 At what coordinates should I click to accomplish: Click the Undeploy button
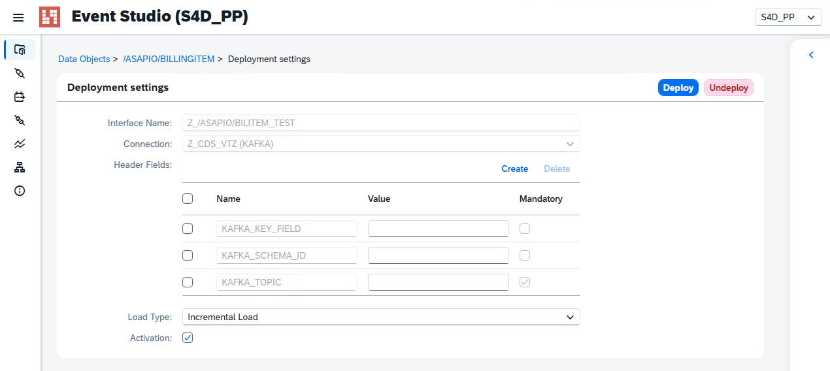pyautogui.click(x=729, y=88)
